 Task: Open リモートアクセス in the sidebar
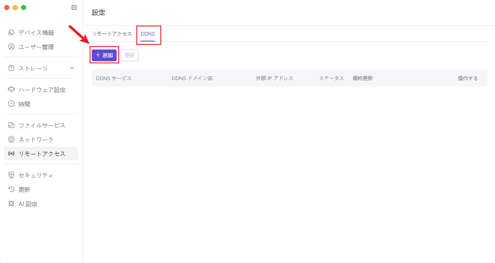[x=42, y=154]
